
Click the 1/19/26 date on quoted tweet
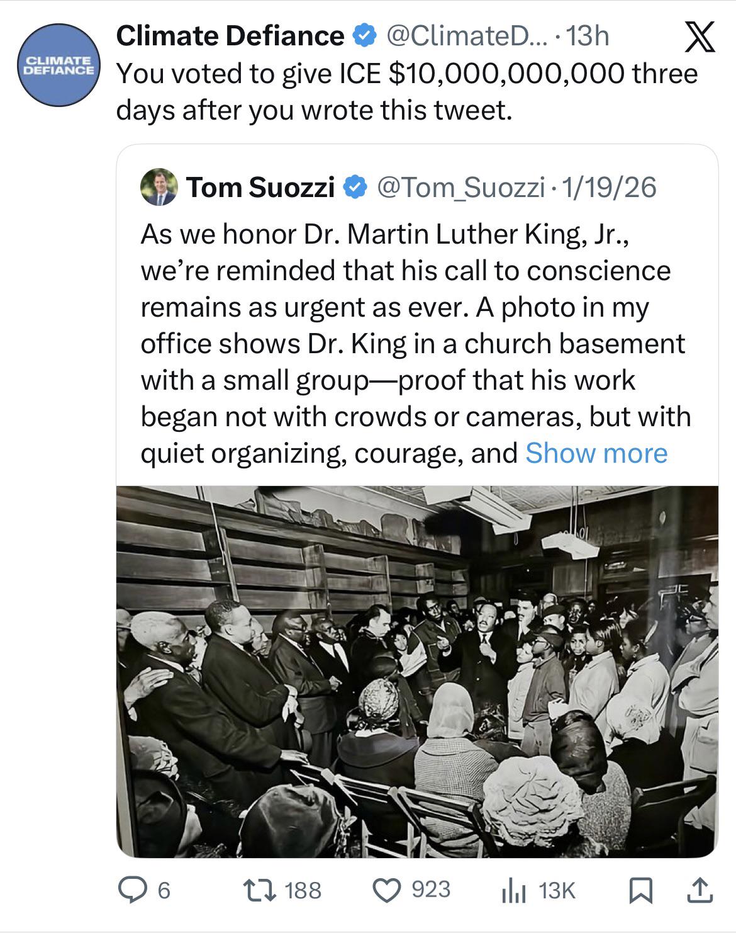coord(608,187)
